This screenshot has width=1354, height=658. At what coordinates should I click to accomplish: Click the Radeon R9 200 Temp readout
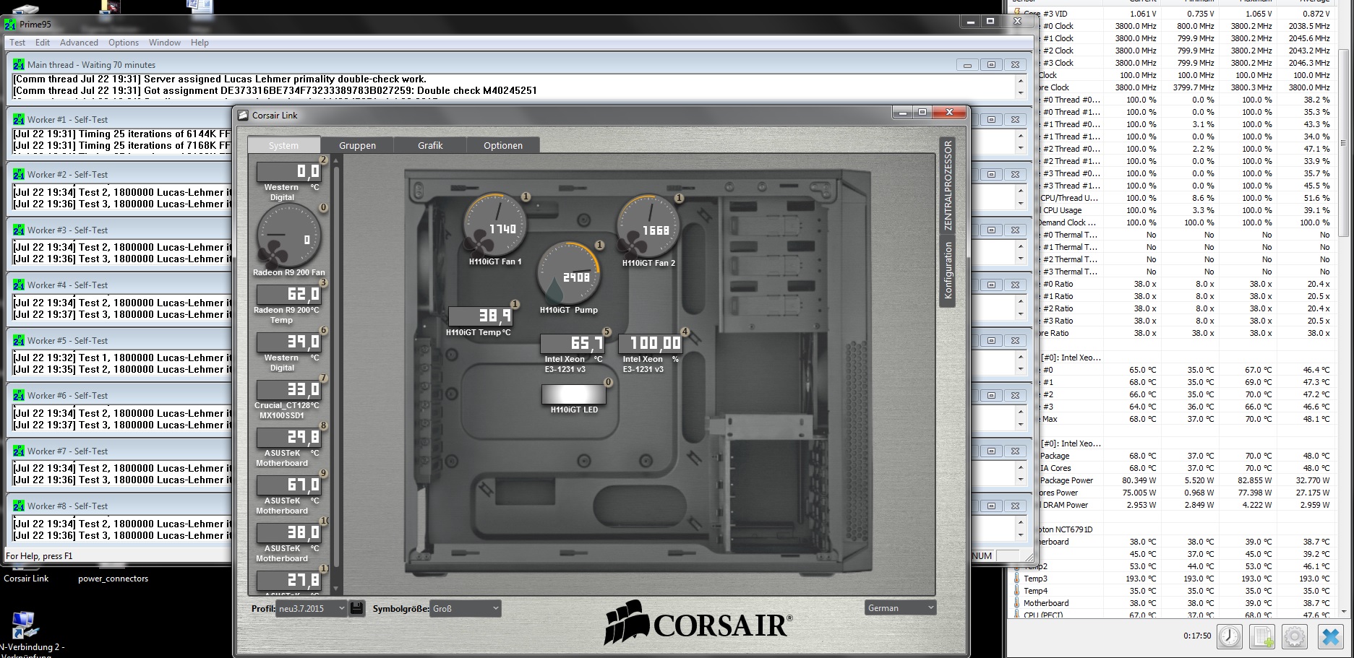(288, 294)
